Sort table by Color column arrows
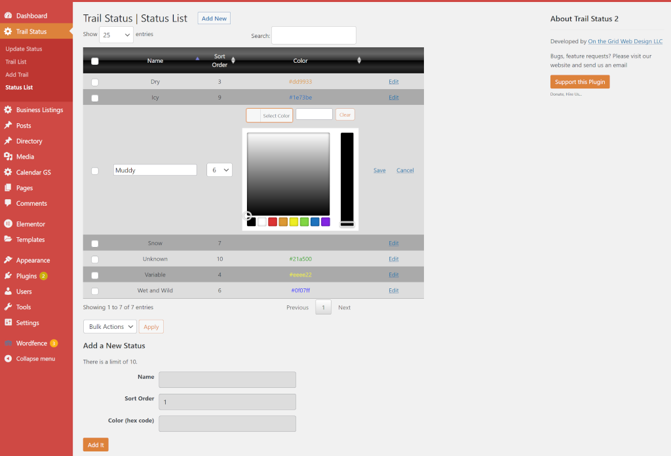Screen dimensions: 671x456 tap(359, 60)
